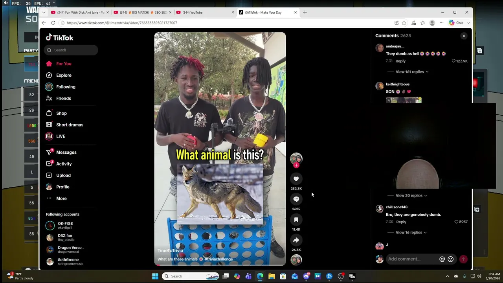The height and width of the screenshot is (283, 503).
Task: Add this page to favorites star
Action: (404, 23)
